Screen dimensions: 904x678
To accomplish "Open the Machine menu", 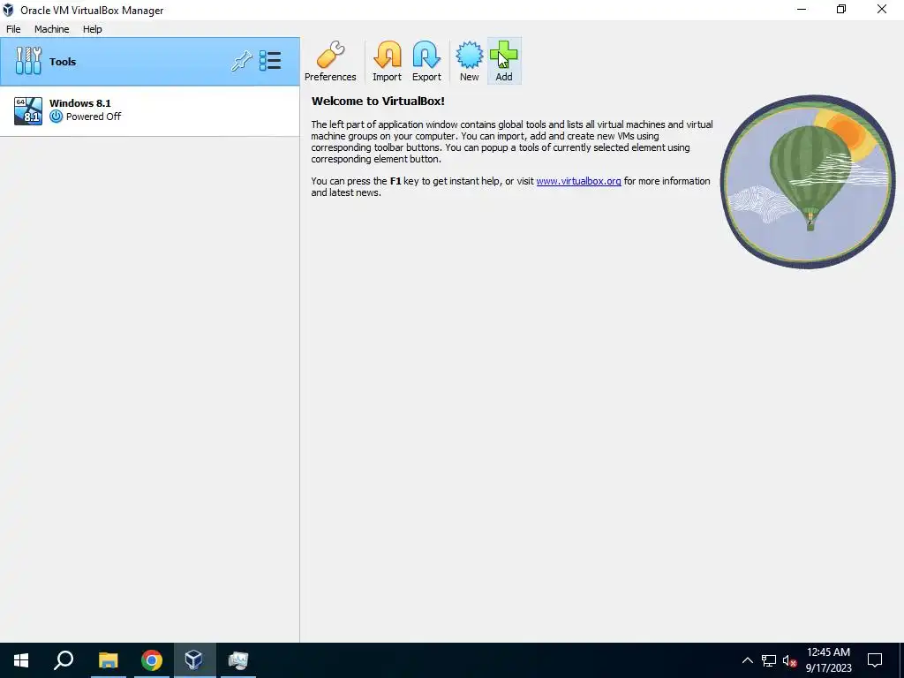I will click(x=52, y=29).
